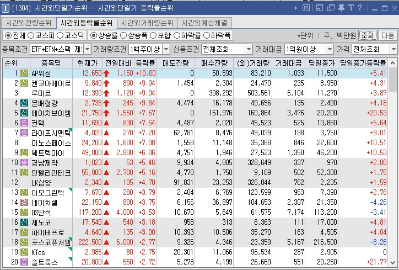
Task: Switch to 시간외등락률순위 tab
Action: click(x=87, y=23)
